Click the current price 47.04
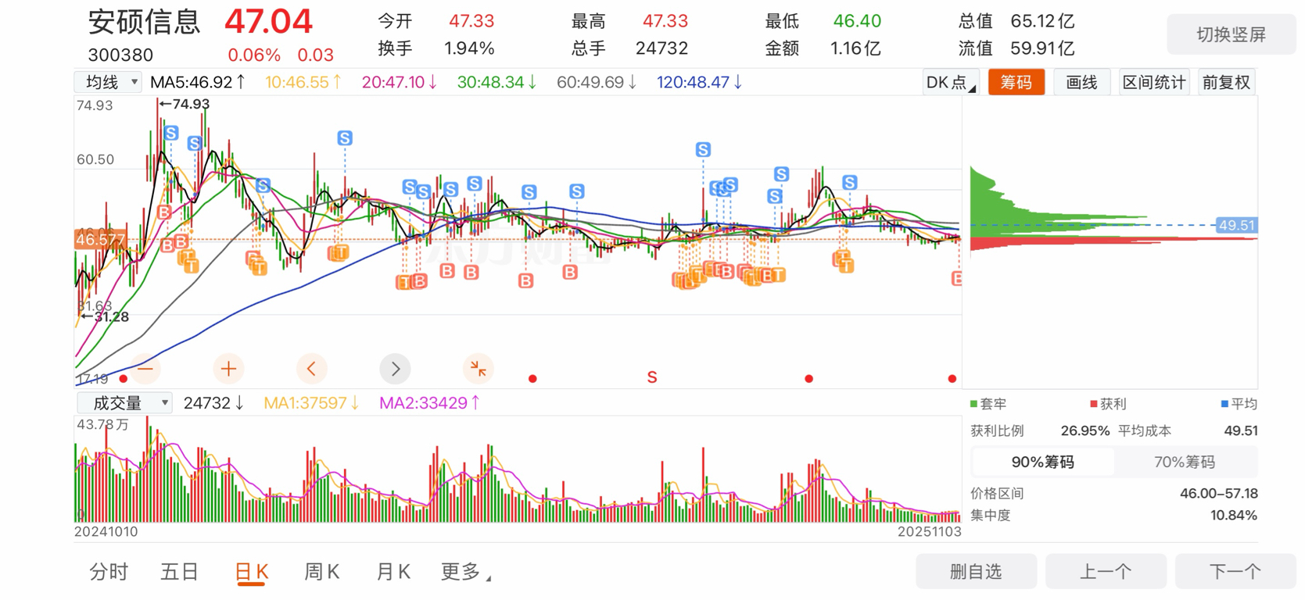This screenshot has height=600, width=1305. coord(268,22)
